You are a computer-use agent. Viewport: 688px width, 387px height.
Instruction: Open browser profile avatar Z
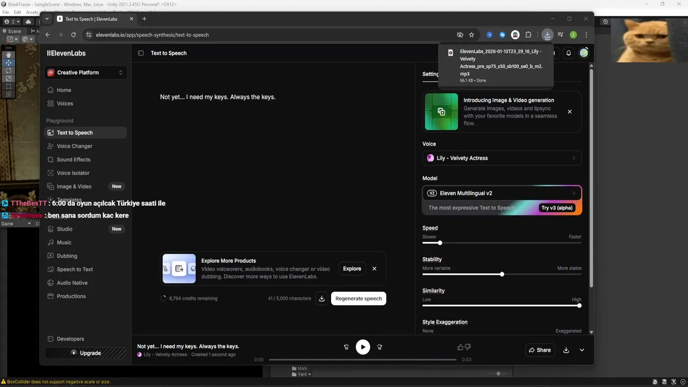point(574,35)
